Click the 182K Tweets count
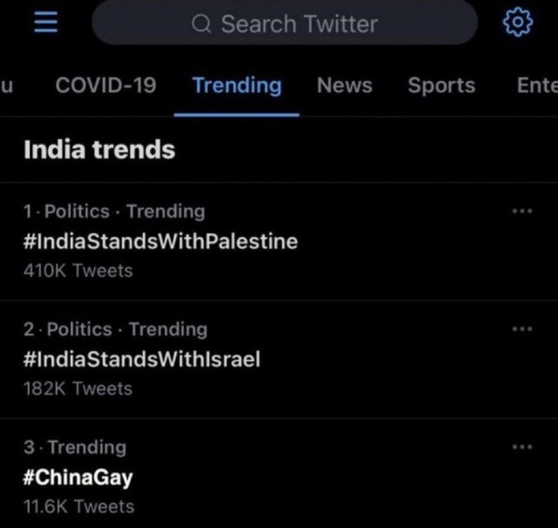558x528 pixels. [78, 388]
